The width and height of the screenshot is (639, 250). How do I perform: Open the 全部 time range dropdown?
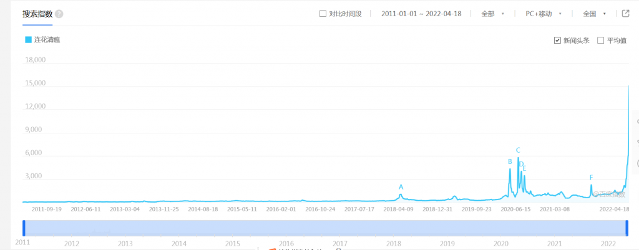click(x=492, y=14)
